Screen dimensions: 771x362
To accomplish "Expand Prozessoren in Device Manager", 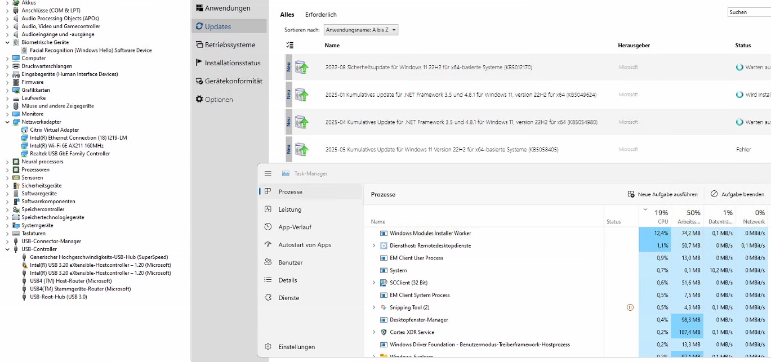I will (7, 169).
